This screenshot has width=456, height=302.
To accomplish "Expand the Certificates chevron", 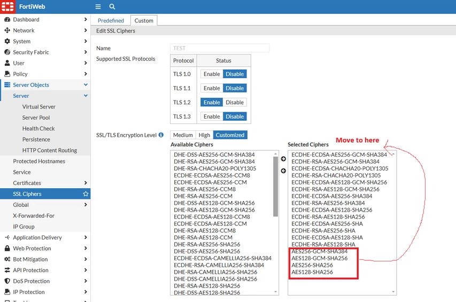I will point(86,183).
